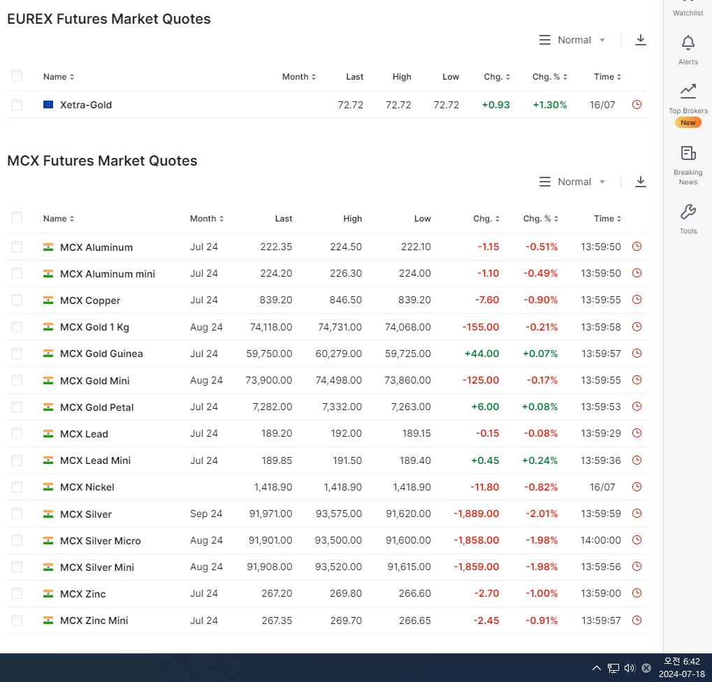Click the clock icon for MCX Gold Mini

637,379
